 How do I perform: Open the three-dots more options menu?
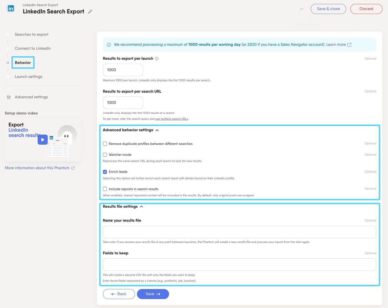(x=302, y=9)
